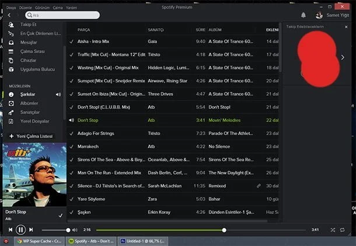356x246 pixels.
Task: Click in the Ara search field
Action: coord(62,15)
